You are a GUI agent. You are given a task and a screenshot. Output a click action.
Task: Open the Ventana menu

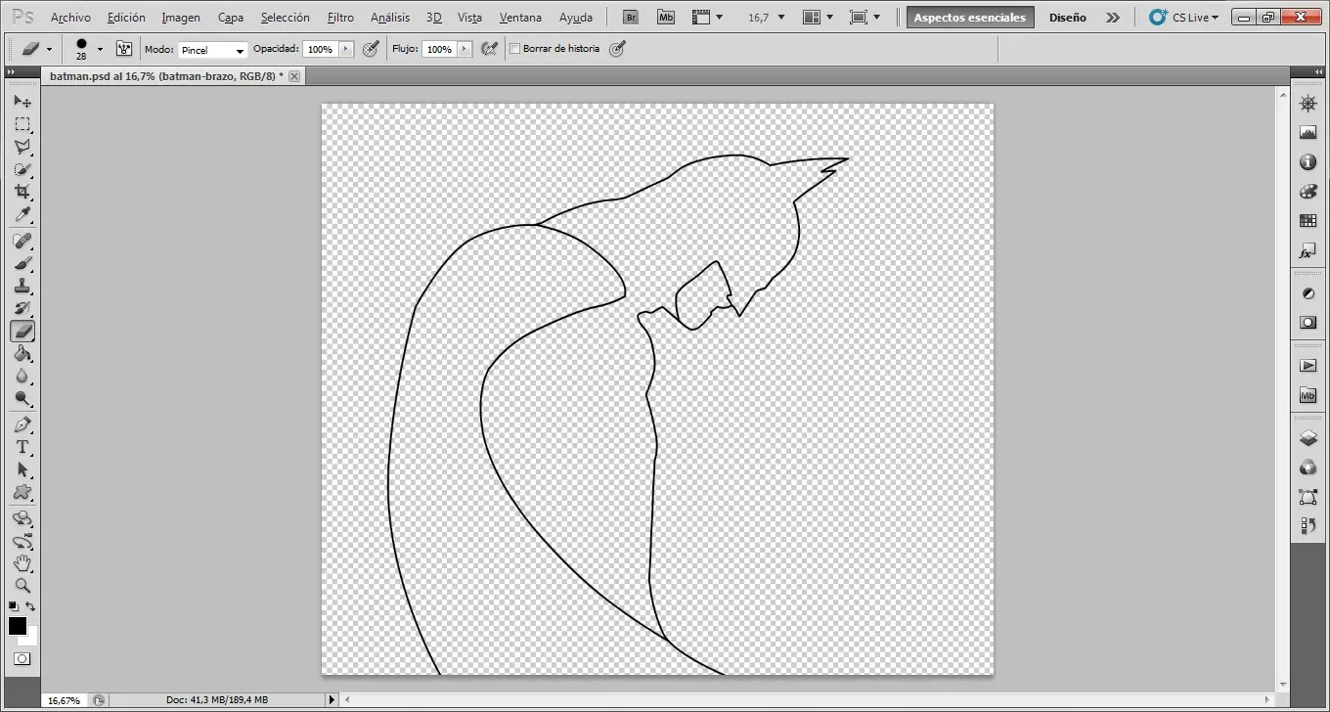click(x=520, y=18)
